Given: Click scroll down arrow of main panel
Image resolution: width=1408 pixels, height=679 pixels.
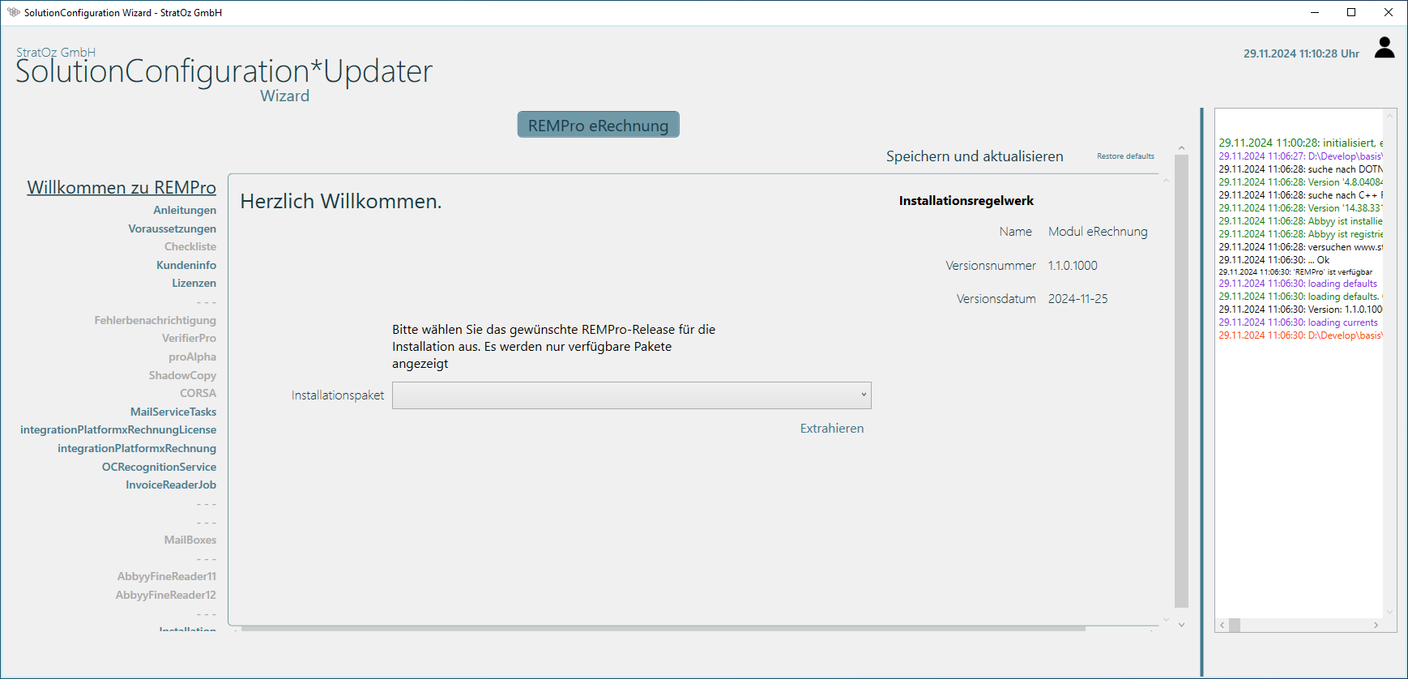Looking at the screenshot, I should (x=1181, y=625).
